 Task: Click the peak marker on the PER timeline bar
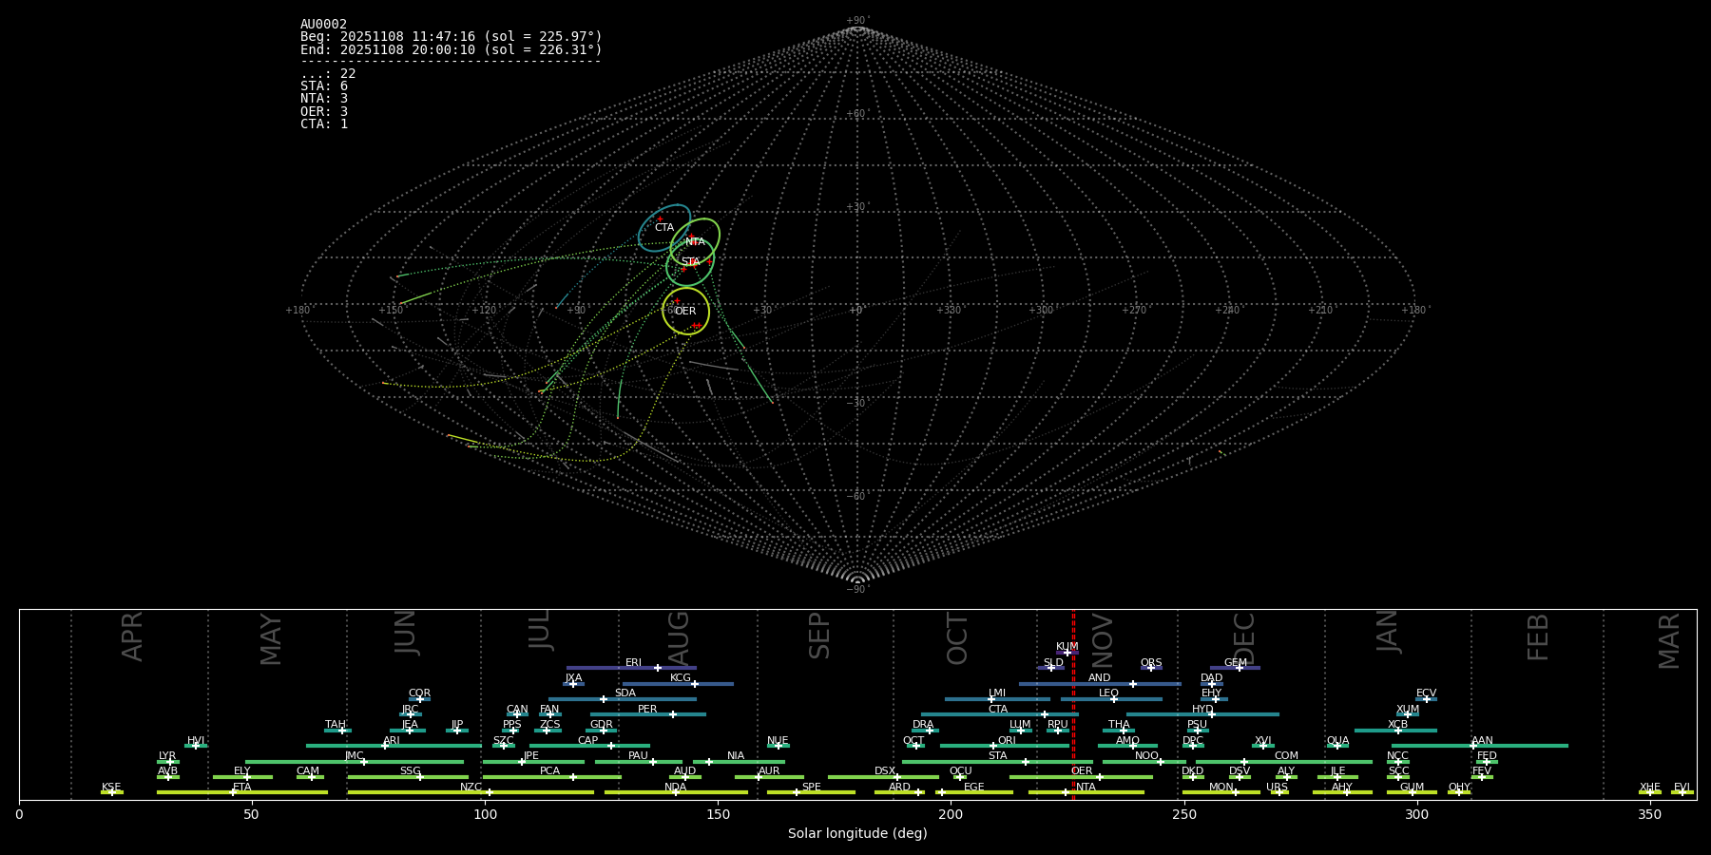point(673,714)
